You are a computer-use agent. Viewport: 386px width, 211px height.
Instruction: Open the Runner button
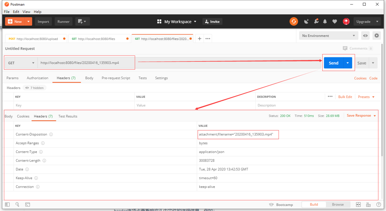[x=64, y=21]
